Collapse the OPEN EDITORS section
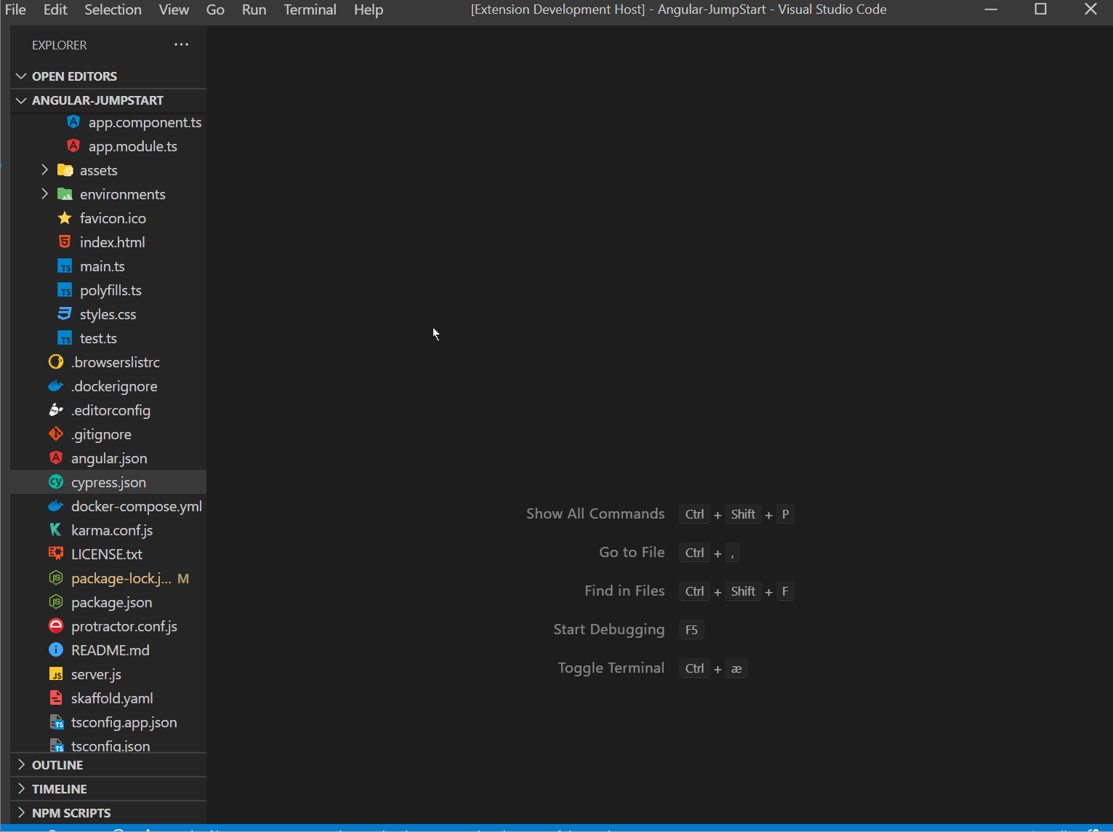The width and height of the screenshot is (1113, 832). coord(21,76)
